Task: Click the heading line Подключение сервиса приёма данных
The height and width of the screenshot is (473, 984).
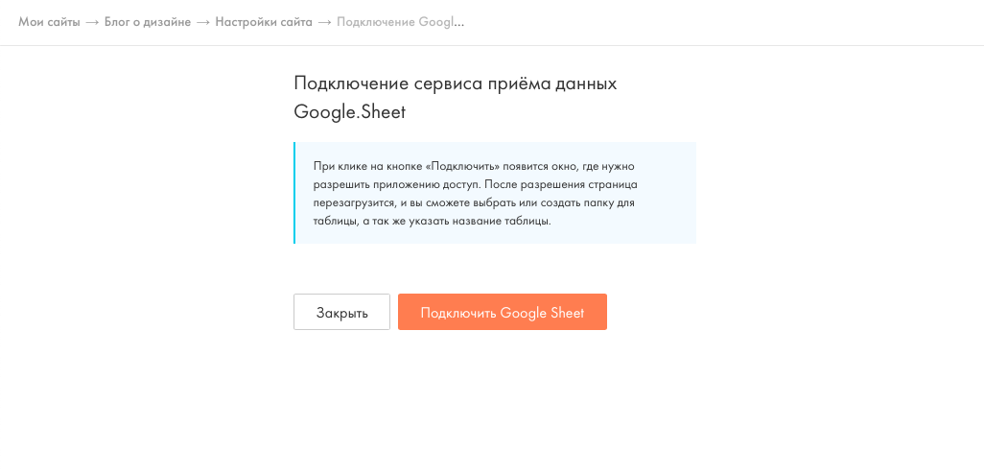Action: pos(456,84)
